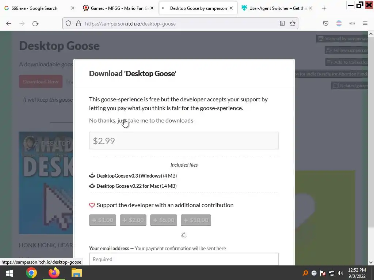
Task: Open Google Chrome from taskbar
Action: 31,273
